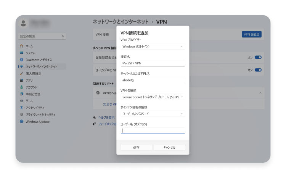Click the 設定の検索 search box

click(42, 36)
